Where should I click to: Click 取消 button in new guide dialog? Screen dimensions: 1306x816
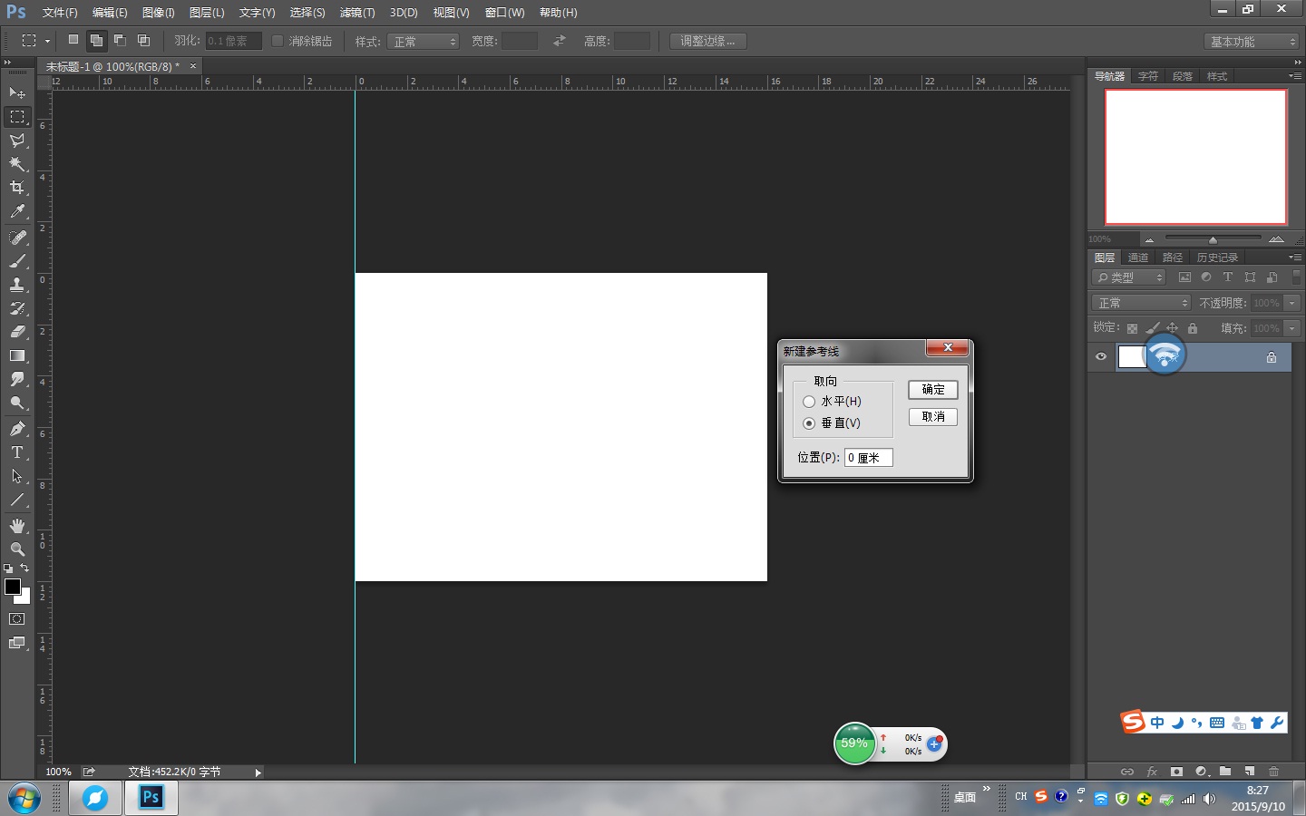click(x=933, y=417)
